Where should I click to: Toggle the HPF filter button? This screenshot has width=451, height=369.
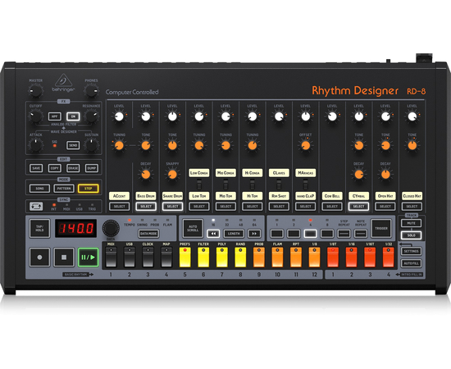click(55, 116)
